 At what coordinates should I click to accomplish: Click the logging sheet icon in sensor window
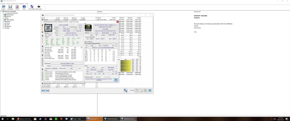click(x=141, y=90)
